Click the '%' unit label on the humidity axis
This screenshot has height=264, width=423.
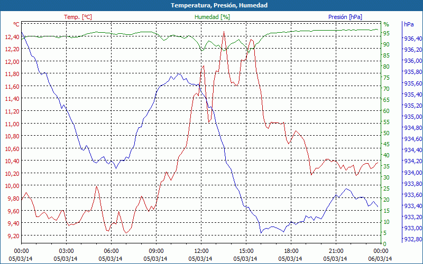tap(387, 24)
